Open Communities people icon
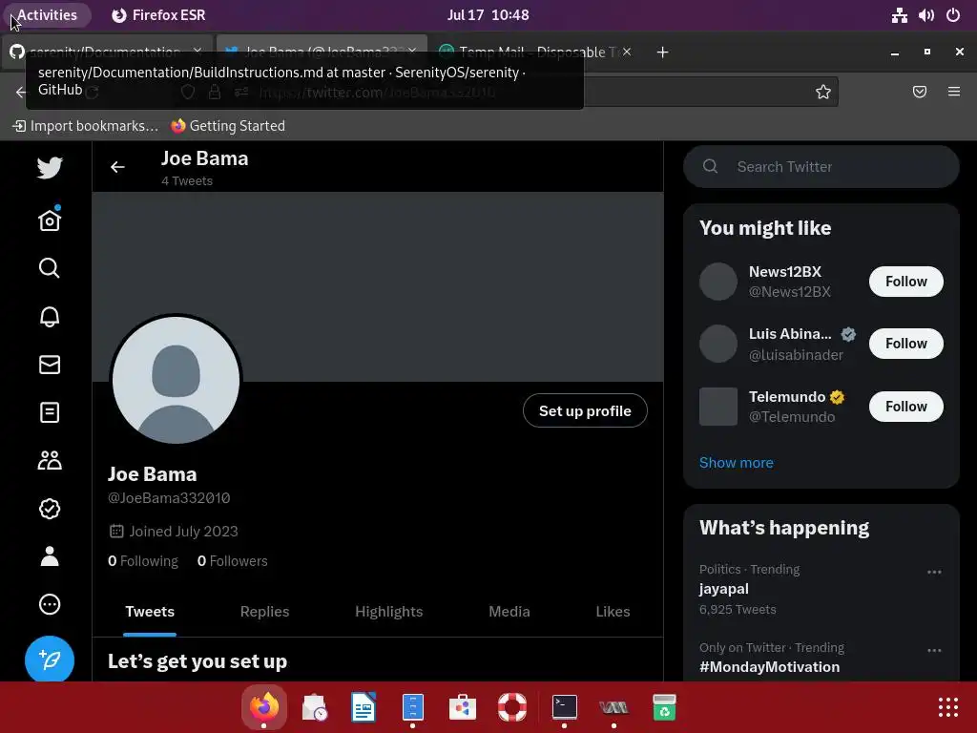This screenshot has width=977, height=733. pyautogui.click(x=50, y=461)
